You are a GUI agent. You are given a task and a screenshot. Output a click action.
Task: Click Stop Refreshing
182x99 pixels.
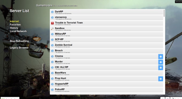click(19, 41)
